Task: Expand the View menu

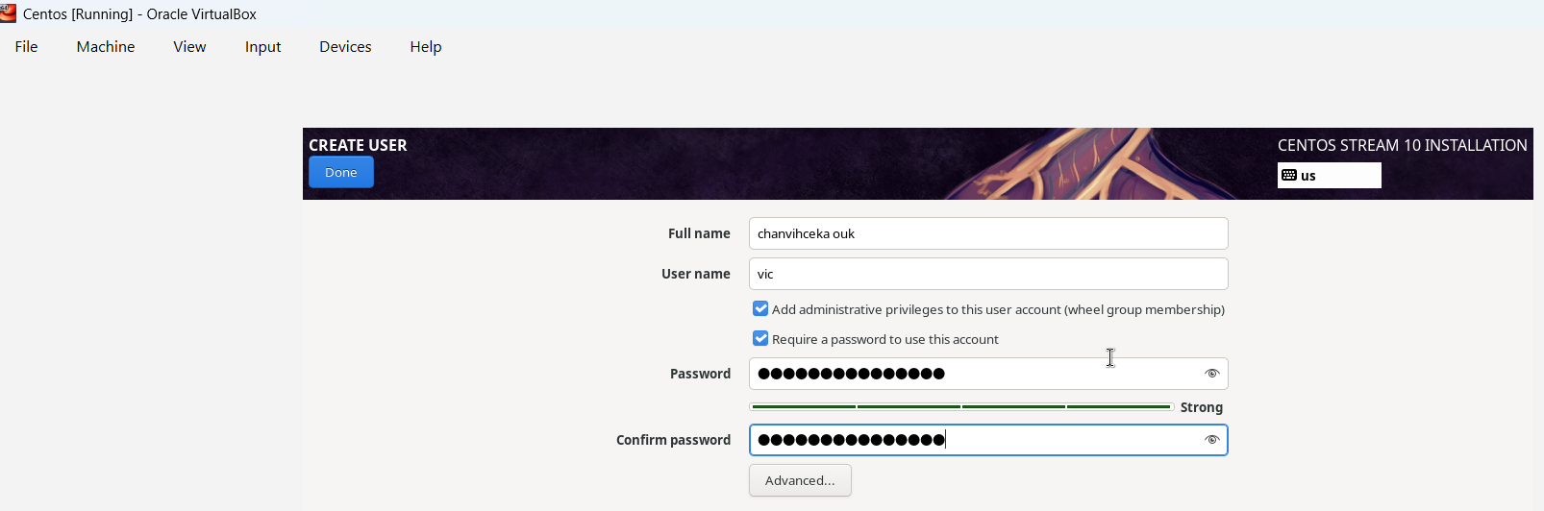Action: point(189,47)
